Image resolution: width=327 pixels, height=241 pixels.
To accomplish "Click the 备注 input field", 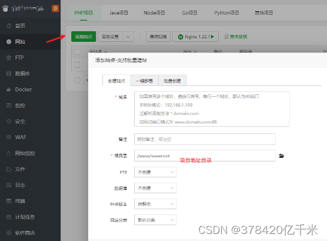I will 205,139.
